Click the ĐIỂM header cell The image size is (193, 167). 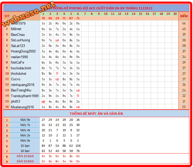(x=184, y=16)
